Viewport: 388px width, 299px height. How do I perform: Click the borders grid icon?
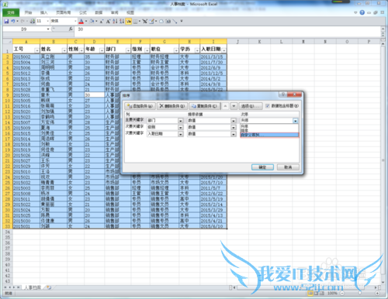pos(135,22)
